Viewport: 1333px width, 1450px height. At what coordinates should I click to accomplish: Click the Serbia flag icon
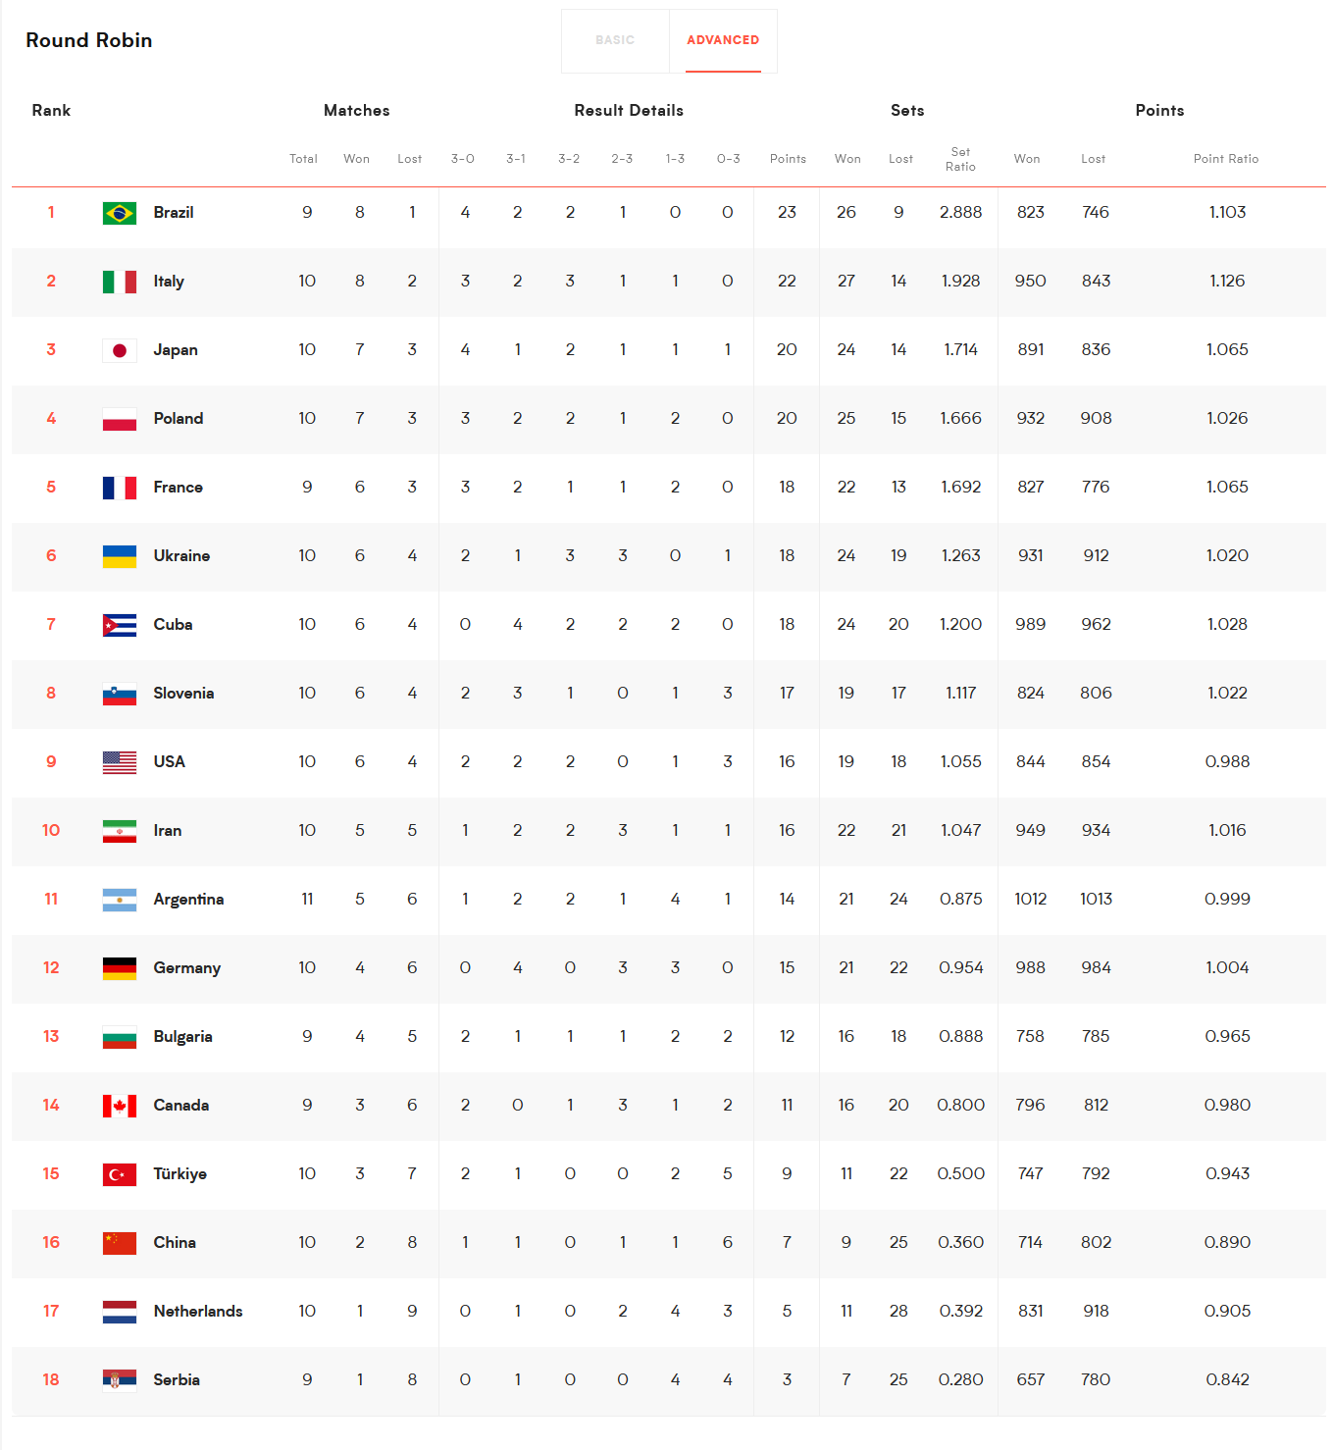click(120, 1380)
